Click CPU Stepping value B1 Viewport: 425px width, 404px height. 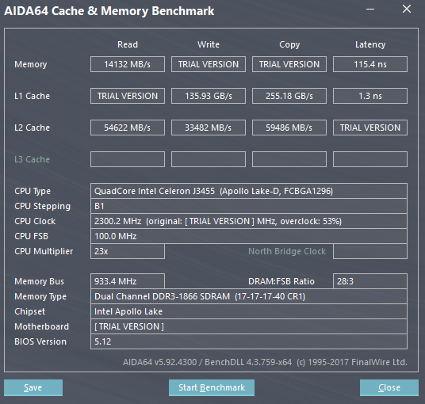(x=249, y=206)
